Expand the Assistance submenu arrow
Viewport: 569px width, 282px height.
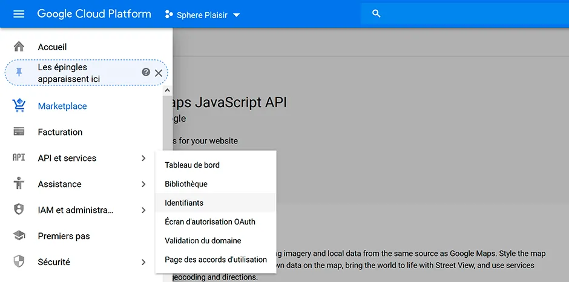point(143,185)
